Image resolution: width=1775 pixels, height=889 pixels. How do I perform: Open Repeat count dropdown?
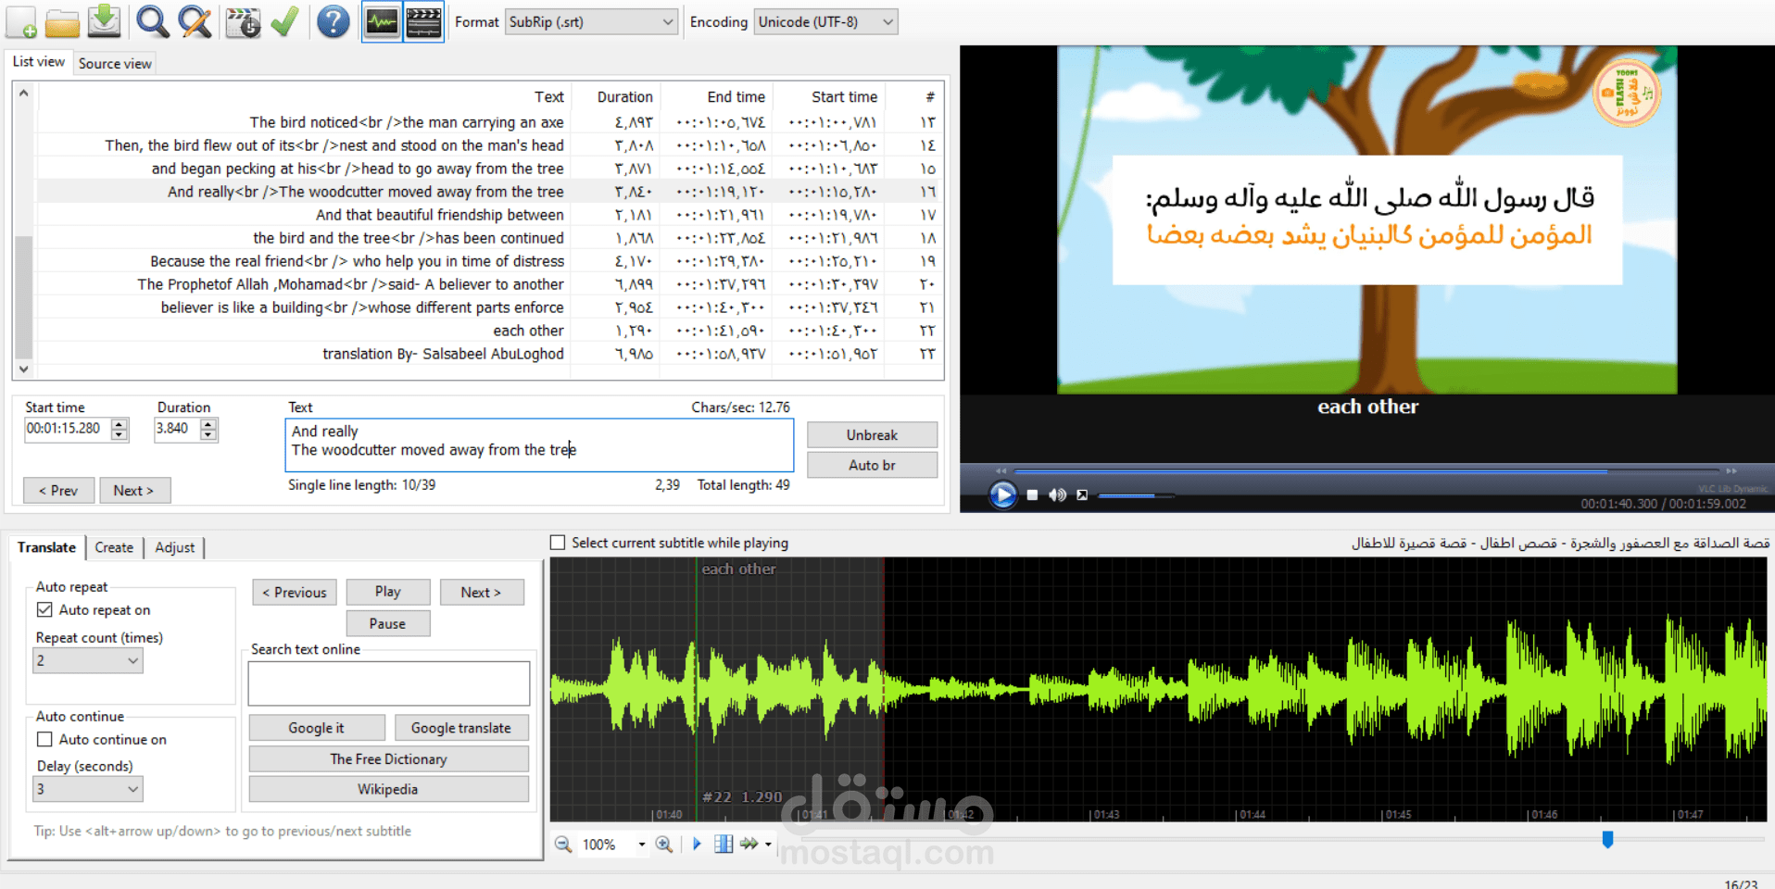88,660
